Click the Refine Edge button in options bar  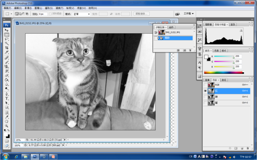[x=142, y=14]
